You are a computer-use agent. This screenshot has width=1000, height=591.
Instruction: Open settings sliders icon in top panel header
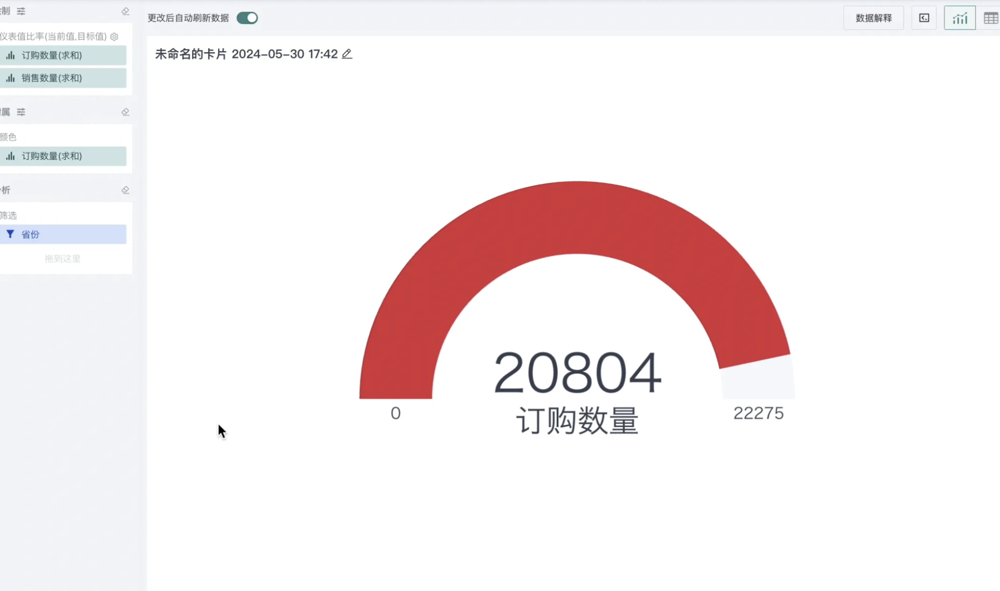[21, 11]
